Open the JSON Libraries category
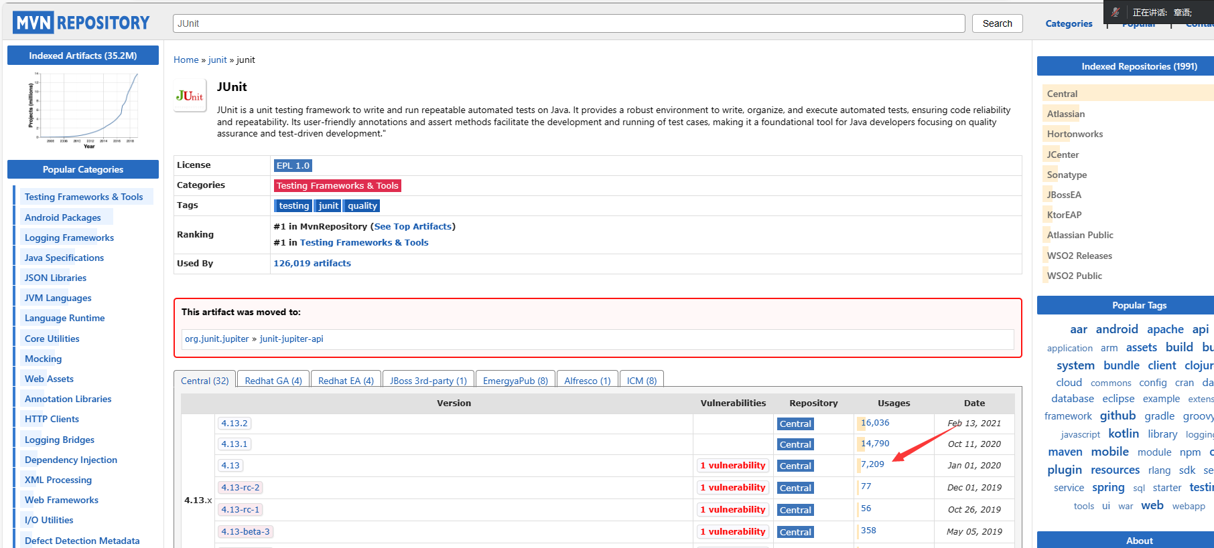1214x548 pixels. coord(56,278)
